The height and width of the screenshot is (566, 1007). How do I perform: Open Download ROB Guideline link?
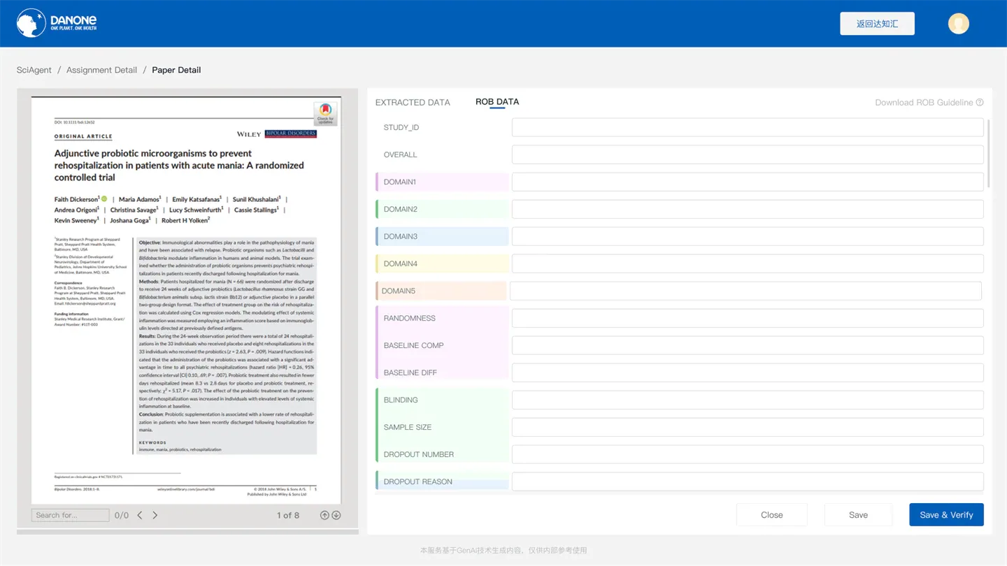(924, 103)
